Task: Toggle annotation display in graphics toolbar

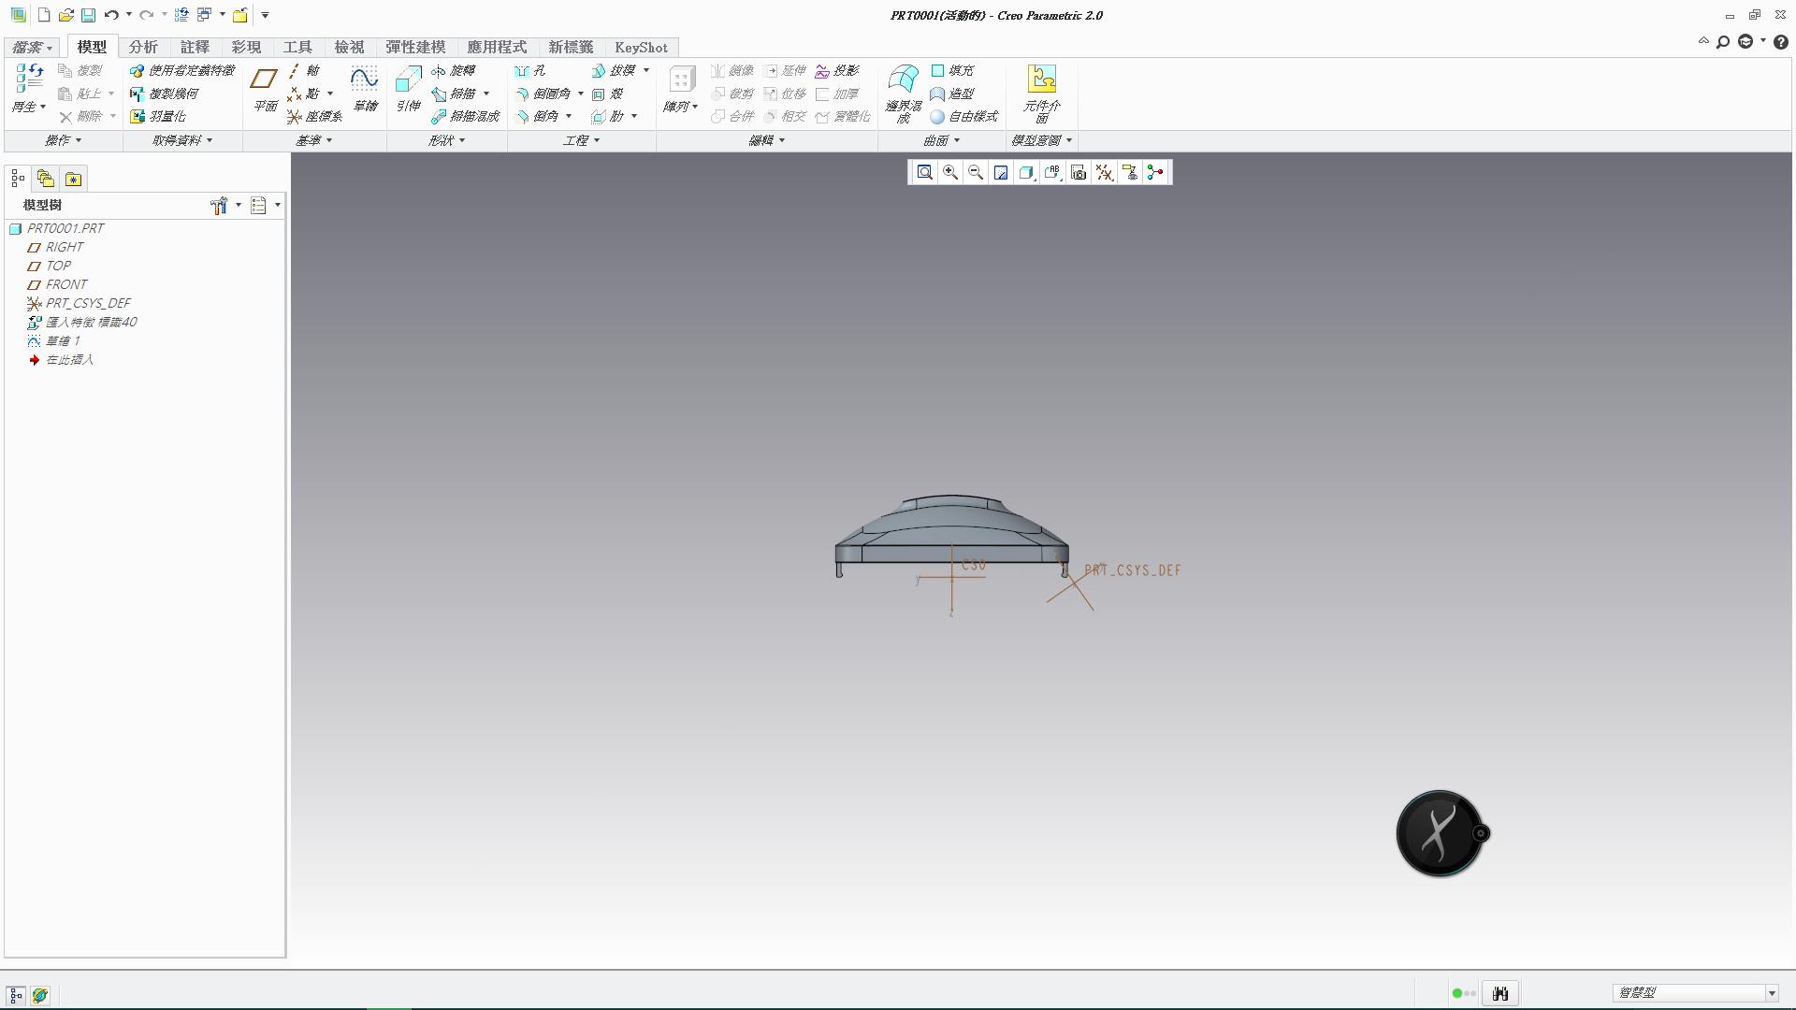Action: [x=1130, y=172]
